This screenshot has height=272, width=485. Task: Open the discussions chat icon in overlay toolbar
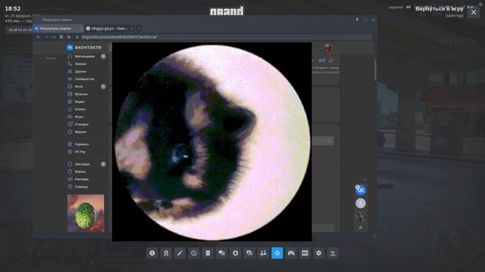(221, 253)
